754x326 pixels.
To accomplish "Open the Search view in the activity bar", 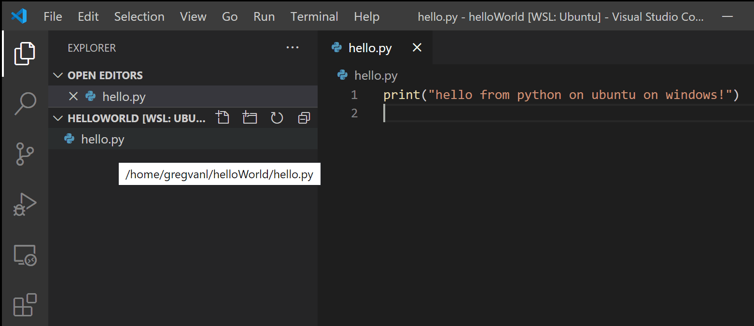I will pyautogui.click(x=24, y=103).
